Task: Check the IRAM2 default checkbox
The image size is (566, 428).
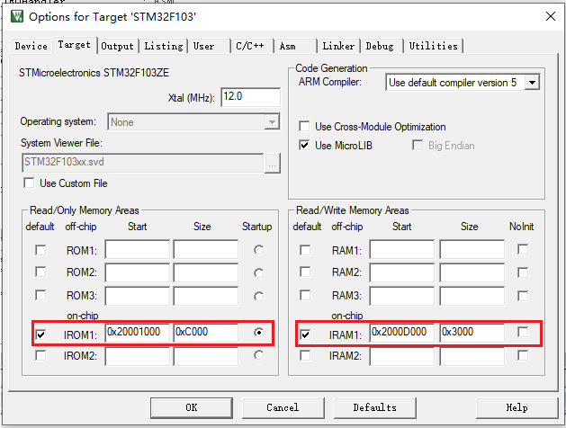Action: (x=305, y=355)
